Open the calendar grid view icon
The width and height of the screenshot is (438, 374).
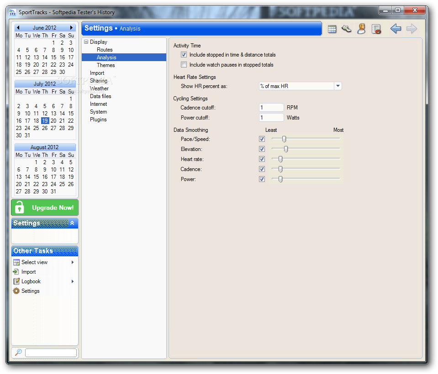pos(332,29)
